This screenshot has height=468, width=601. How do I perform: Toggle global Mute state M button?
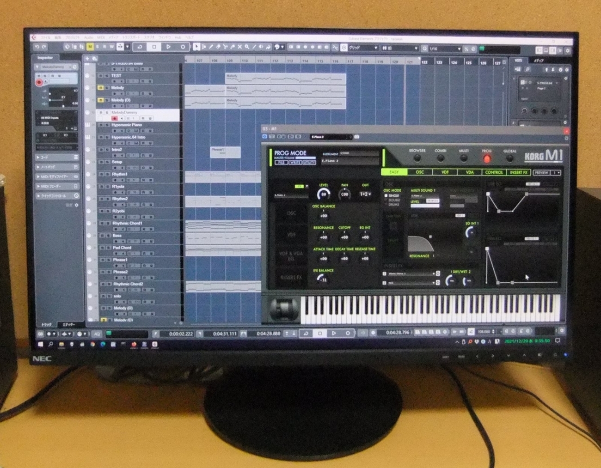tap(90, 47)
